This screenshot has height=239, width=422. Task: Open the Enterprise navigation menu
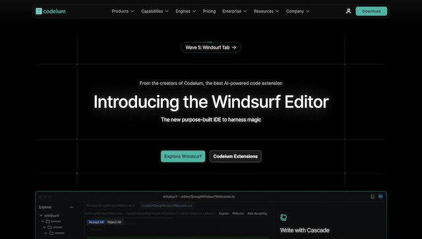point(235,11)
